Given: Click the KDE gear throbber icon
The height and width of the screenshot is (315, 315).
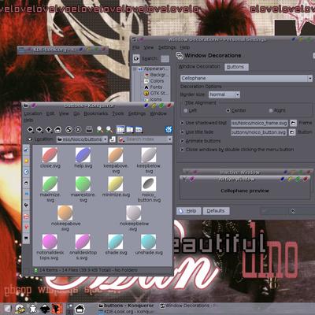Looking at the screenshot, I should pos(169,129).
